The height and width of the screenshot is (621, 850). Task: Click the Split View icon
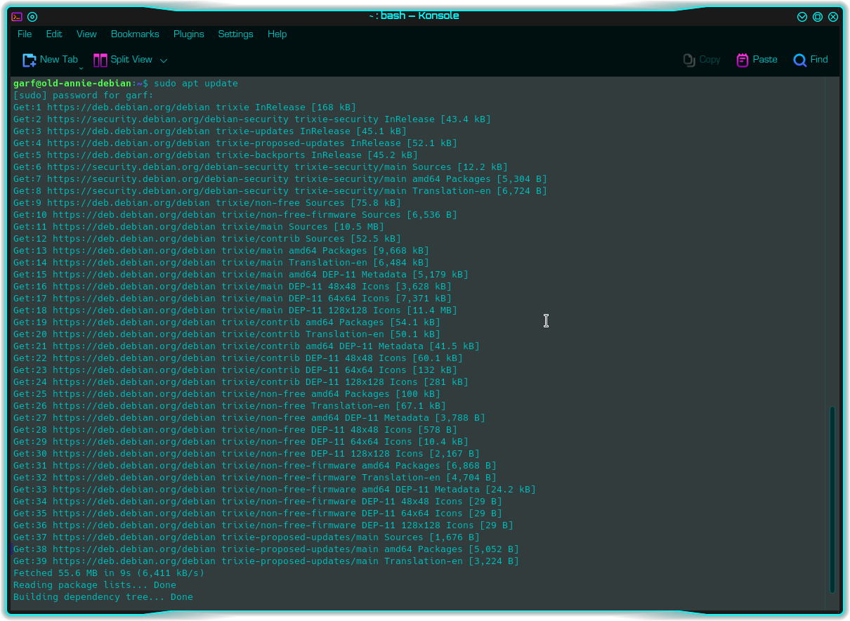[100, 60]
